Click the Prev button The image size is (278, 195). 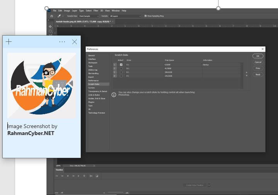(x=258, y=68)
